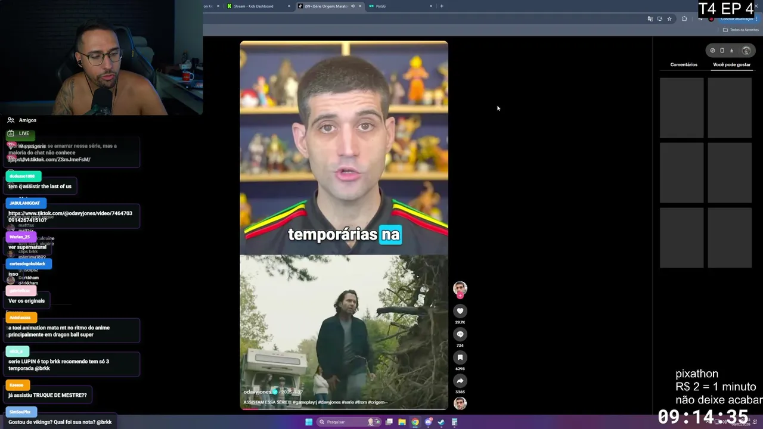Open the odavyjones username link
The image size is (763, 429).
[x=257, y=392]
